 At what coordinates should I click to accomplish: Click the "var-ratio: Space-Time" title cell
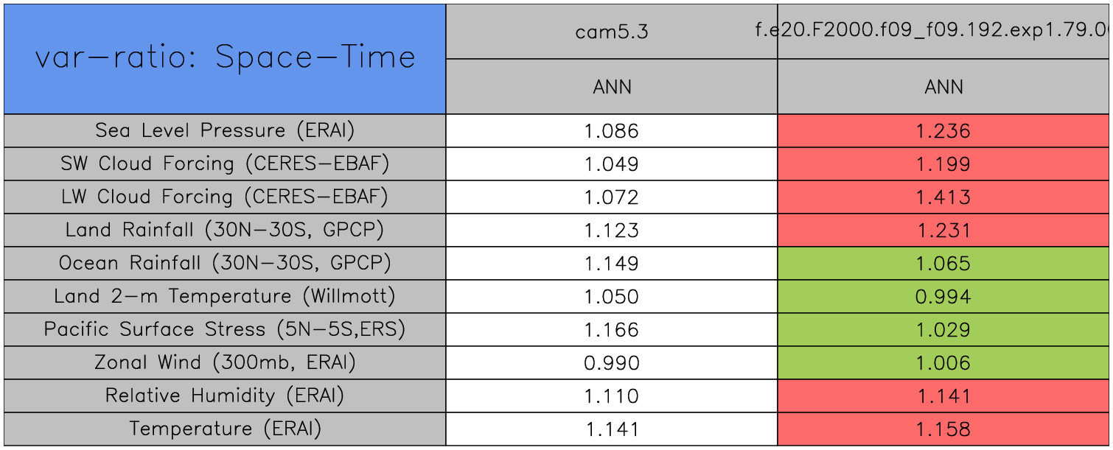[x=225, y=58]
